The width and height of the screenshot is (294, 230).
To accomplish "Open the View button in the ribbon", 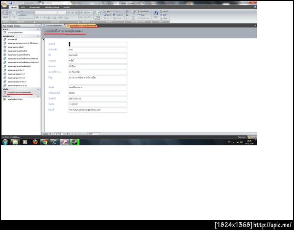I will pos(5,15).
